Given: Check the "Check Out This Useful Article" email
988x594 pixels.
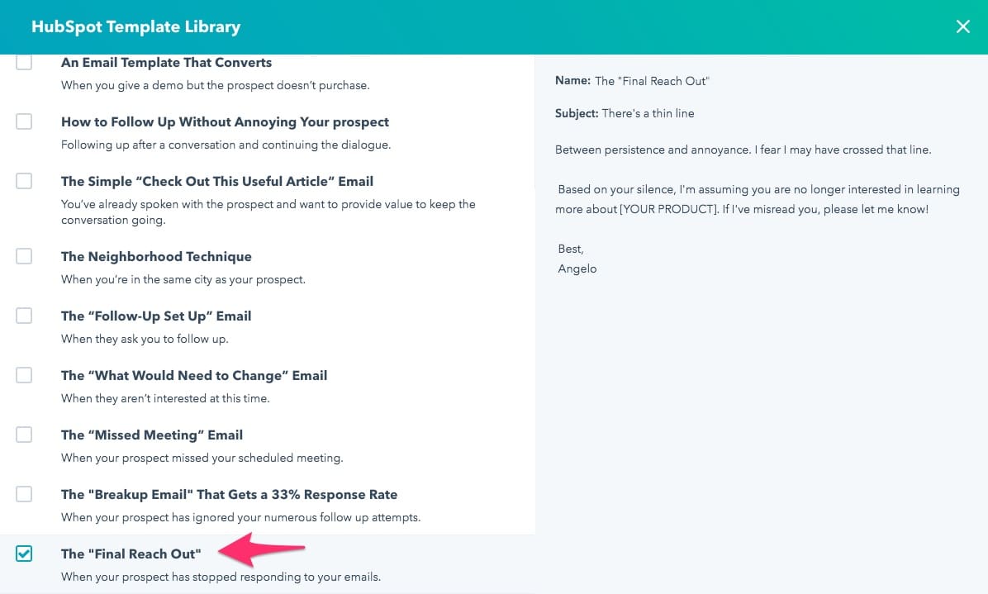Looking at the screenshot, I should [x=24, y=180].
